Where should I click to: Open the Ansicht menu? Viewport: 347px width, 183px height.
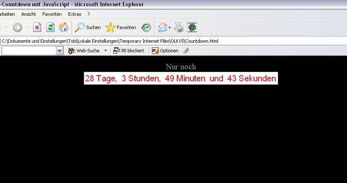(x=29, y=14)
